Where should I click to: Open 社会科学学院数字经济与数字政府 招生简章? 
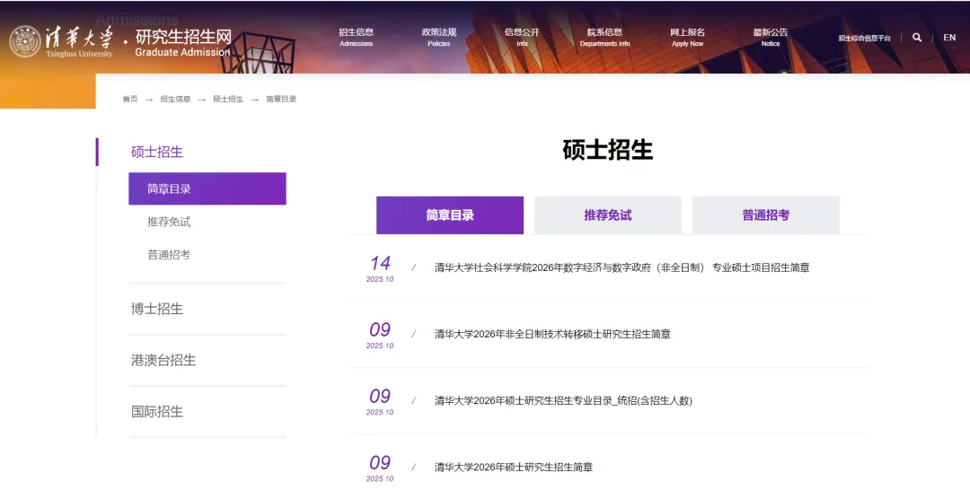click(622, 267)
